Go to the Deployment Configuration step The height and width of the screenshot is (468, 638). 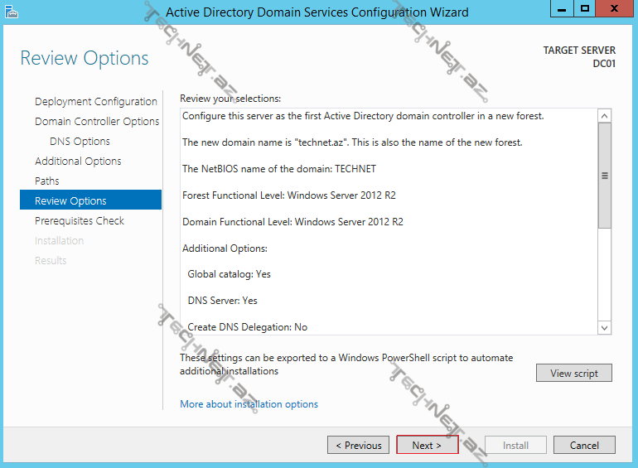(96, 102)
